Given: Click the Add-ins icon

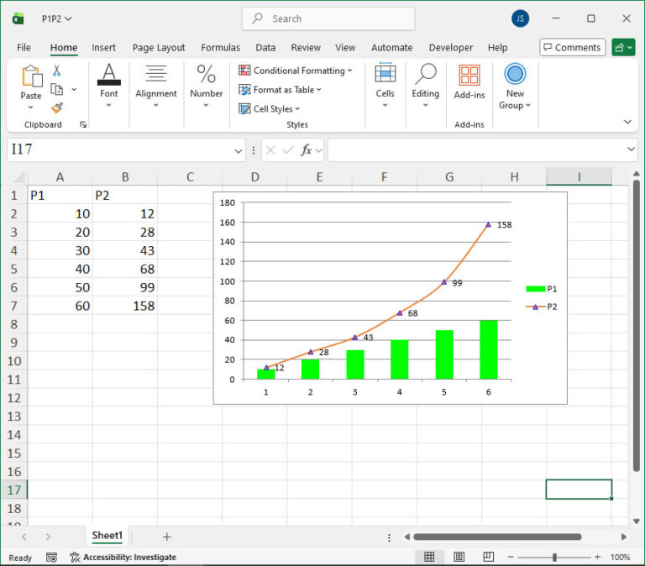Looking at the screenshot, I should pyautogui.click(x=469, y=76).
